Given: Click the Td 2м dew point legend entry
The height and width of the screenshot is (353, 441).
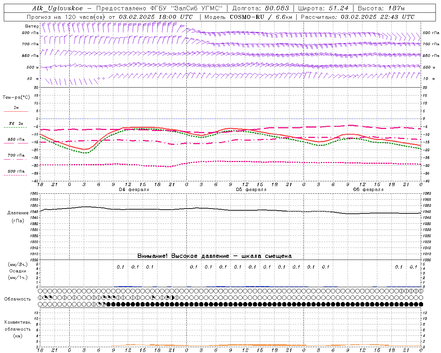Looking at the screenshot, I should (x=16, y=123).
